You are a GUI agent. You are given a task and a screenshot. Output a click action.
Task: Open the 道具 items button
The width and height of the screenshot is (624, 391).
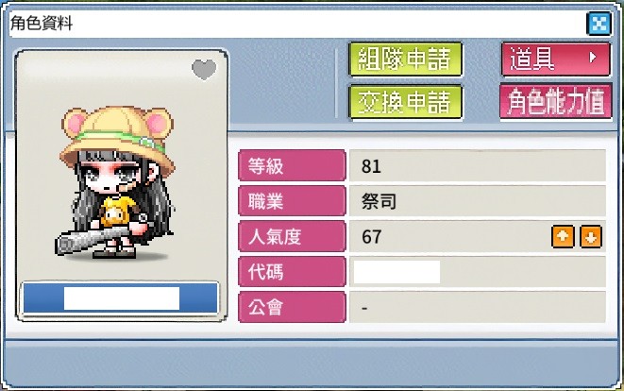(x=555, y=59)
